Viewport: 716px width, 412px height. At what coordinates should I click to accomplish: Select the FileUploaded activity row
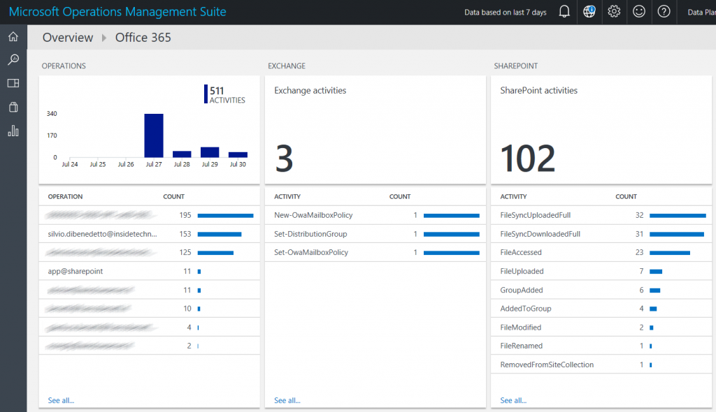(x=601, y=271)
